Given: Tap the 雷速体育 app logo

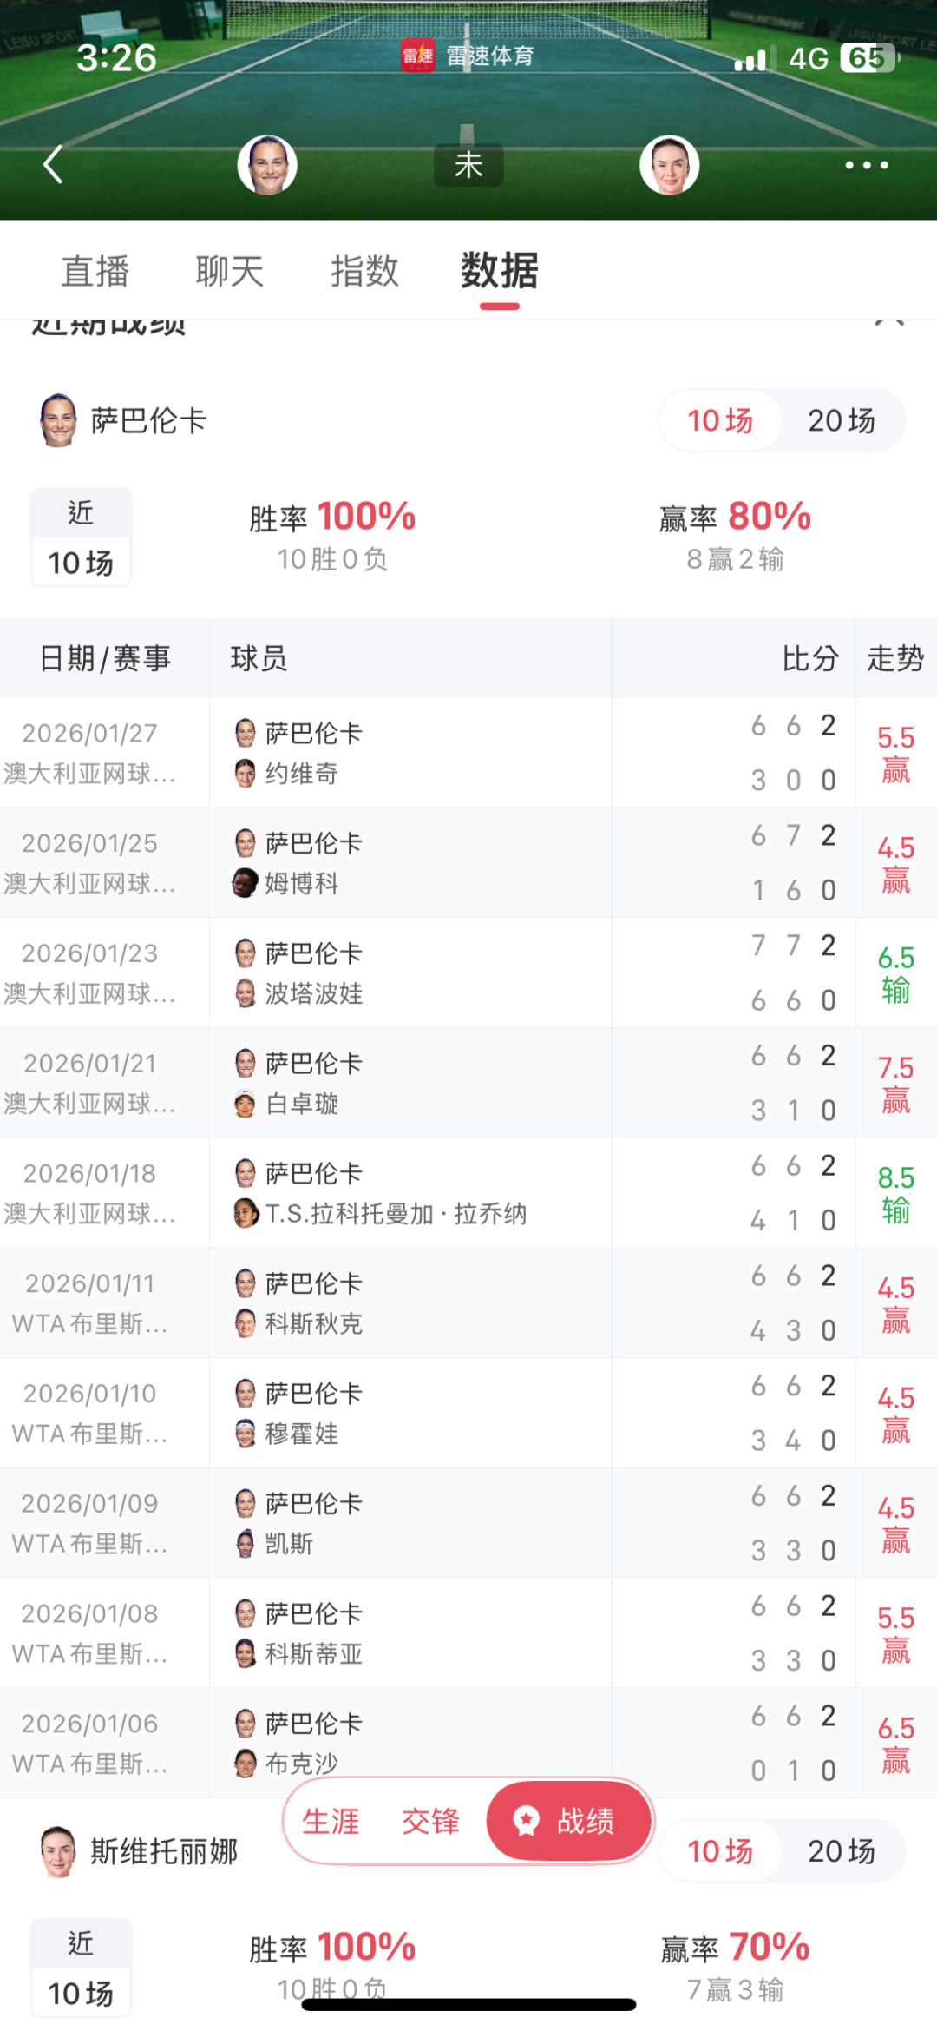Looking at the screenshot, I should (417, 56).
